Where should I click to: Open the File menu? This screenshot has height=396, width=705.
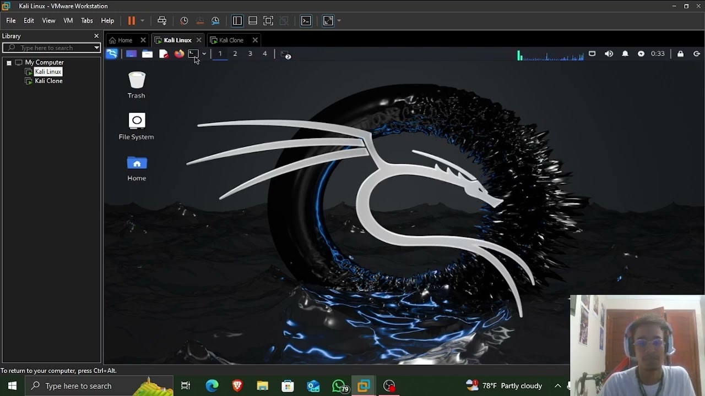point(11,20)
